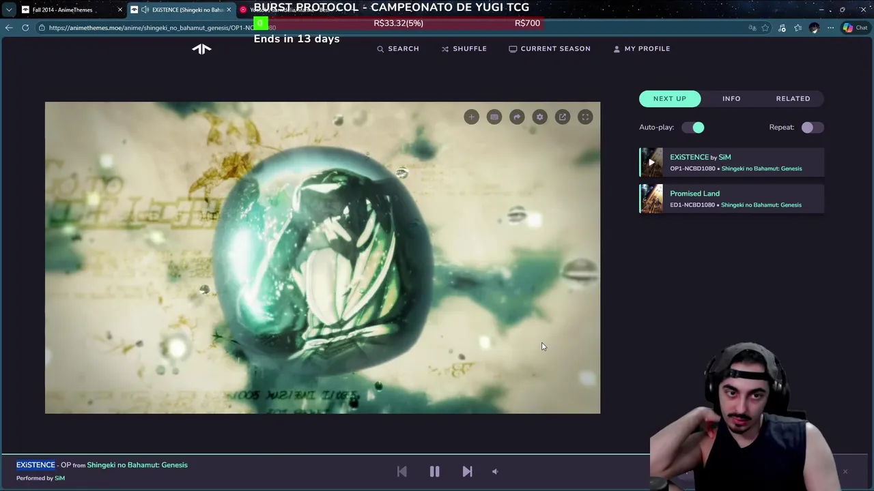Screen dimensions: 874x491
Task: Open the SEARCH page
Action: point(398,48)
